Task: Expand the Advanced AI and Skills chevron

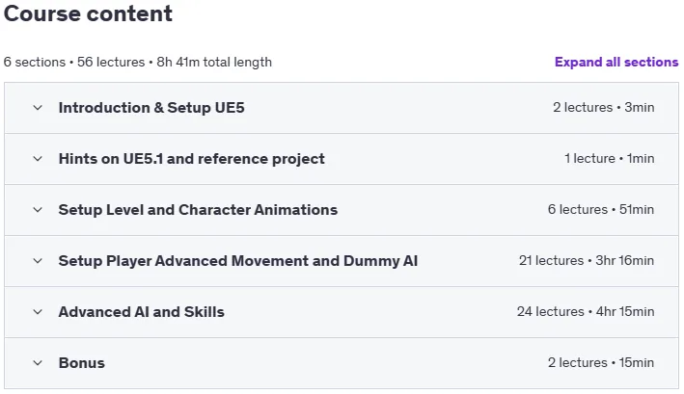Action: pos(38,312)
